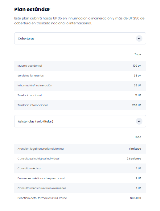
Task: Click the Inhumación/ Incineración row
Action: tap(80, 85)
